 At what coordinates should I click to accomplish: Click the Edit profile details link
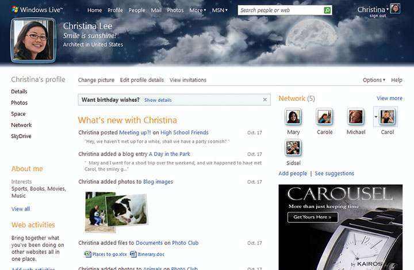(x=141, y=80)
